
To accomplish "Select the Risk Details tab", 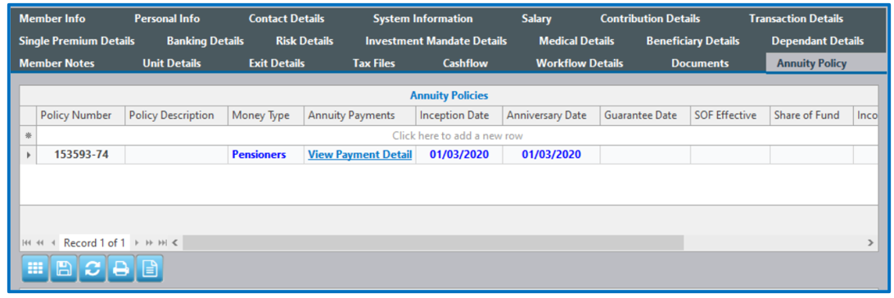I will (305, 41).
